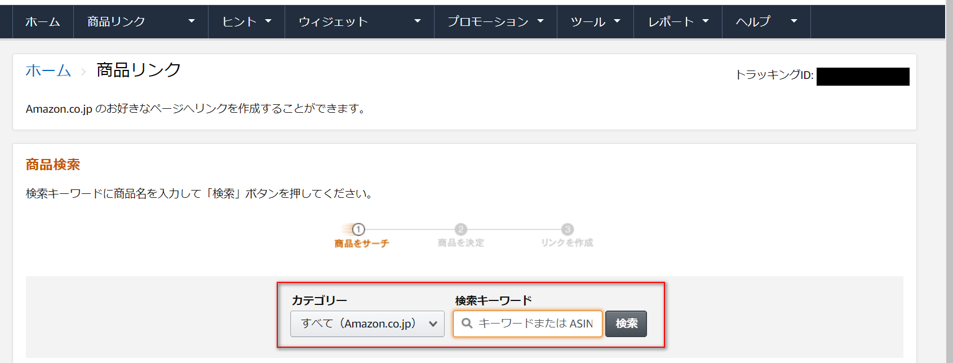The height and width of the screenshot is (363, 953).
Task: Click the magnifier icon in the keyword field
Action: pos(467,324)
